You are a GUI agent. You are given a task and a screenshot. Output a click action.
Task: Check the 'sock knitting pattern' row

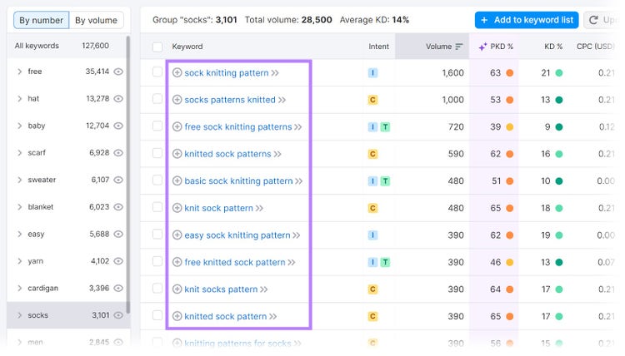(x=157, y=72)
